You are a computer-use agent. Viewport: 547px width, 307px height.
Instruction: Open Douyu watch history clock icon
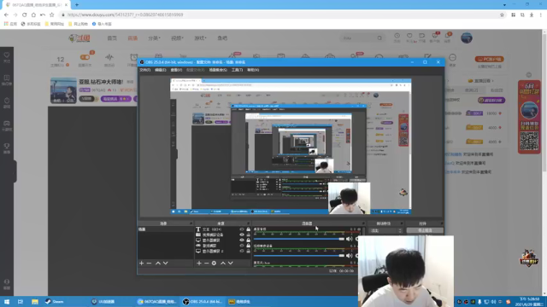point(397,36)
